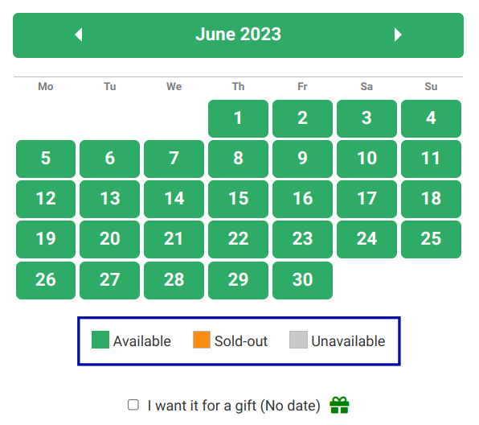This screenshot has height=425, width=479.
Task: Click the green Available legend swatch
Action: tap(100, 340)
